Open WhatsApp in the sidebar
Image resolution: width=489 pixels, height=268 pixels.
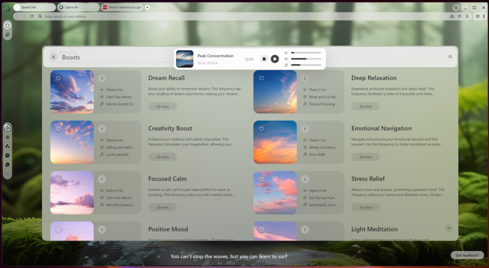(x=8, y=165)
